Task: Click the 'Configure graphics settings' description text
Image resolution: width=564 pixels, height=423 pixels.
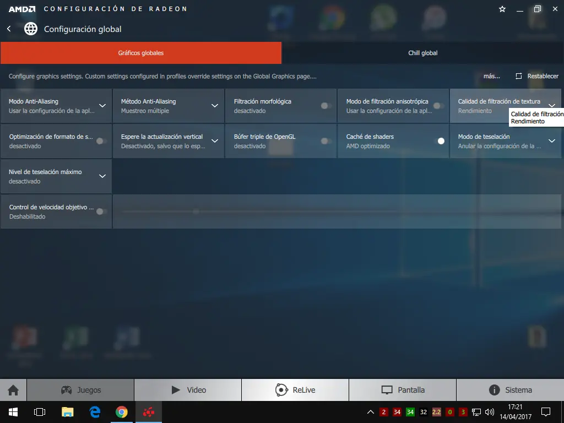Action: 162,76
